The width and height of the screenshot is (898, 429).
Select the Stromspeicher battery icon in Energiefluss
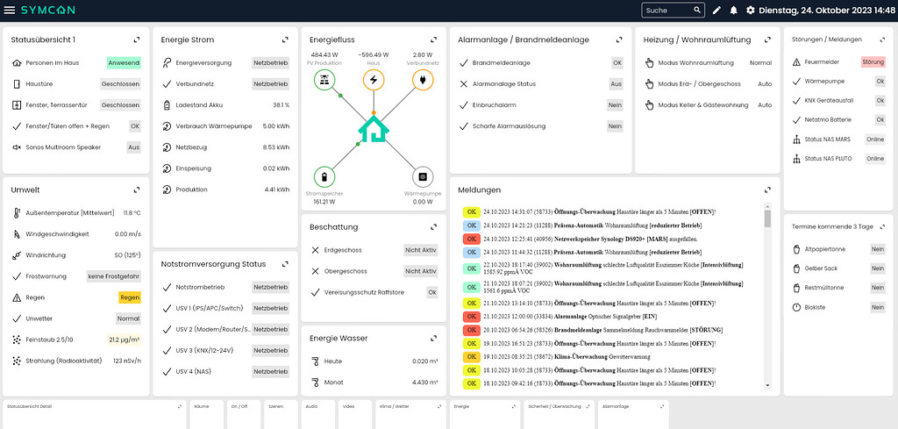click(x=324, y=176)
